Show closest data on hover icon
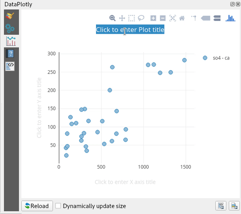 206,18
